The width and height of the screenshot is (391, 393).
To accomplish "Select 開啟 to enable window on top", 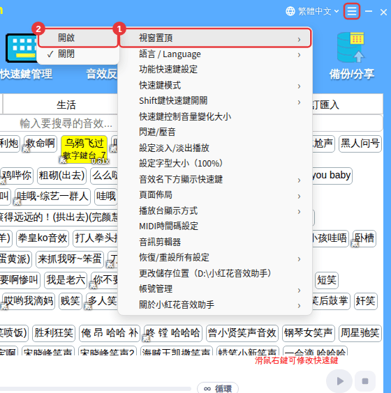I will [x=78, y=38].
